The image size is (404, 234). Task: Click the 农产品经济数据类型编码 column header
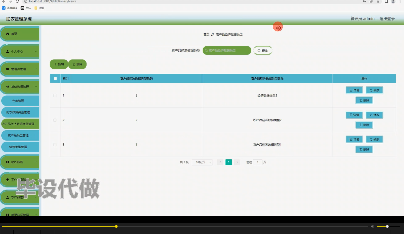136,79
